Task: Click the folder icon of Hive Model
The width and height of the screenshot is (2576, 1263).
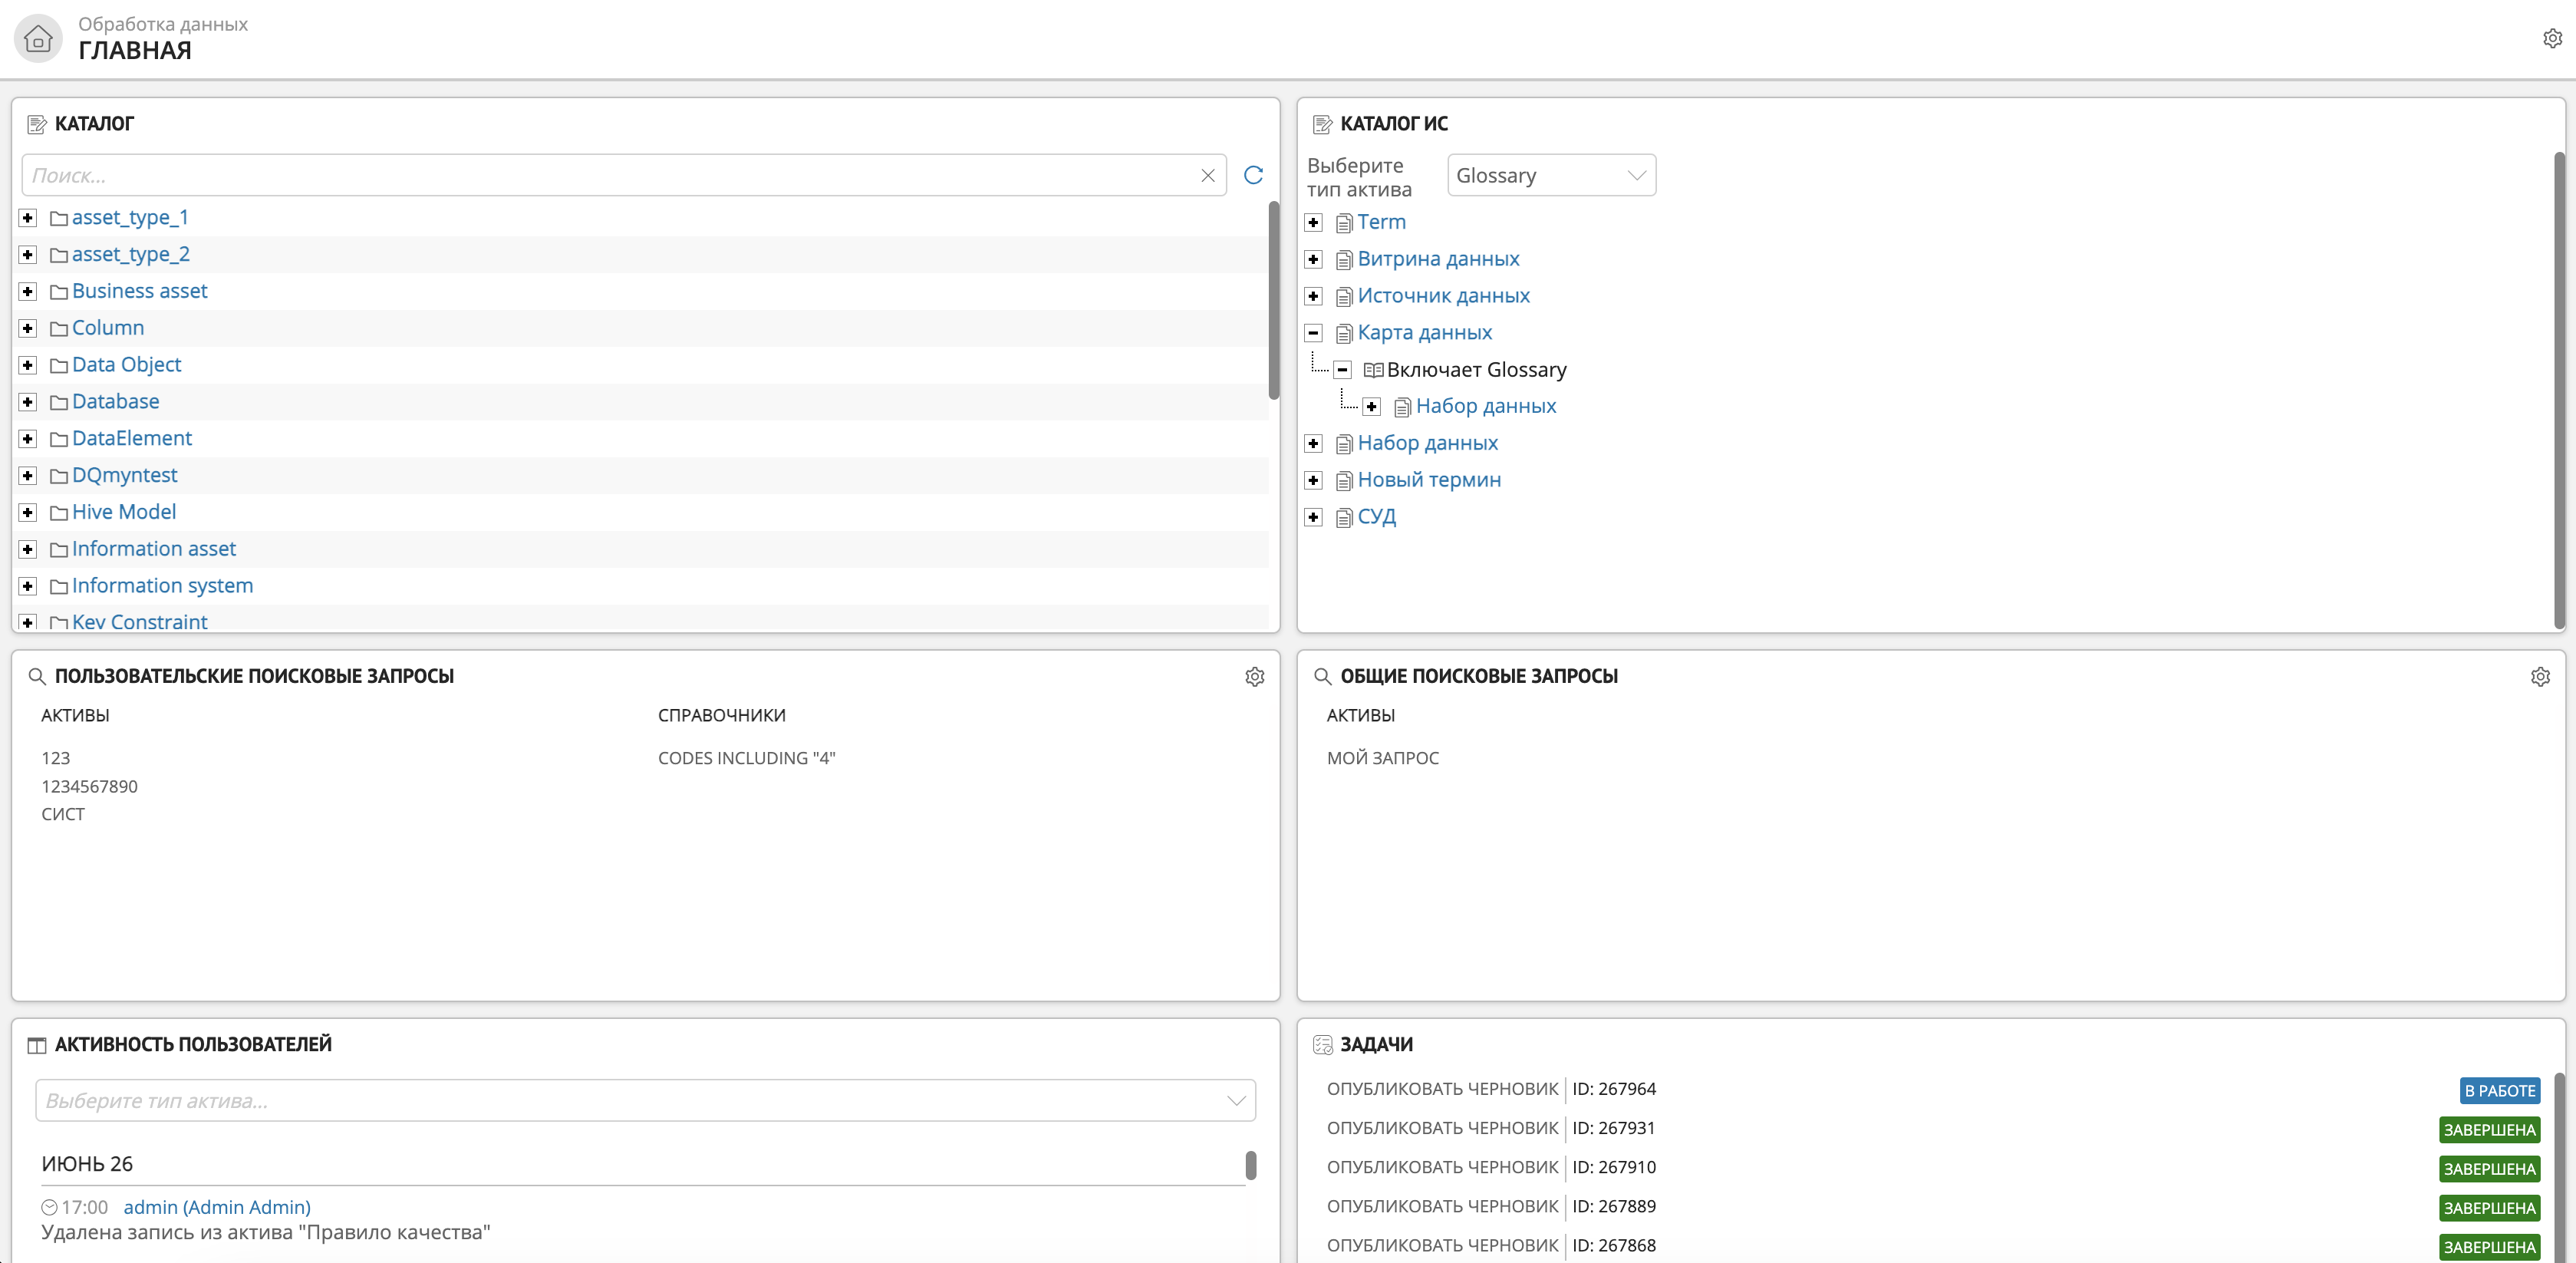Action: pos(59,513)
